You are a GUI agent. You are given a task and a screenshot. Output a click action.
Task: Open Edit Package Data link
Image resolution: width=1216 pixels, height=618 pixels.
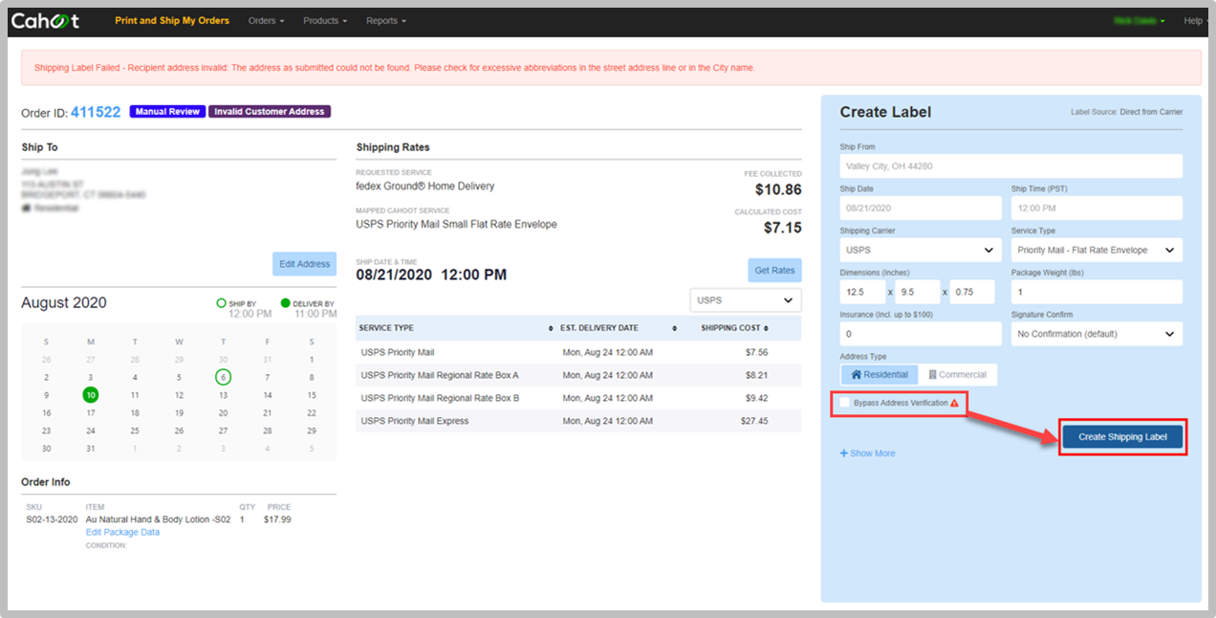click(x=122, y=532)
